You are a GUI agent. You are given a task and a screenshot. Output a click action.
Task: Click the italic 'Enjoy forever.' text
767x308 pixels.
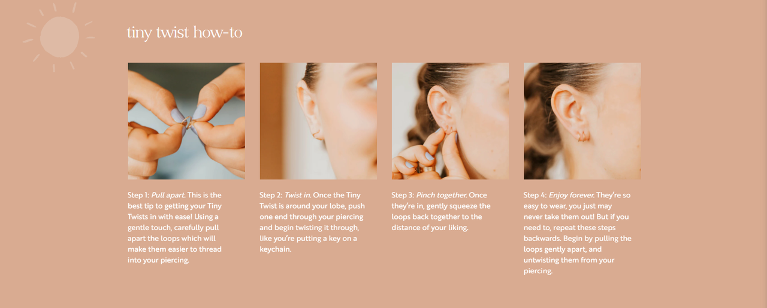click(570, 195)
